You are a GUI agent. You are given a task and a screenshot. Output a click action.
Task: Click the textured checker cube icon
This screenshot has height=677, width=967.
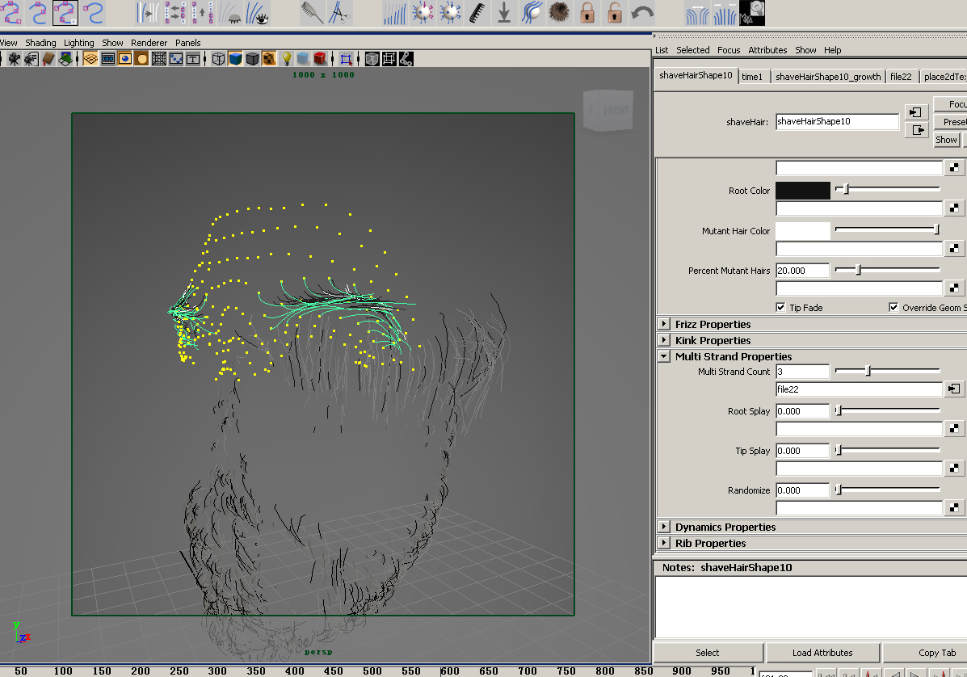269,59
